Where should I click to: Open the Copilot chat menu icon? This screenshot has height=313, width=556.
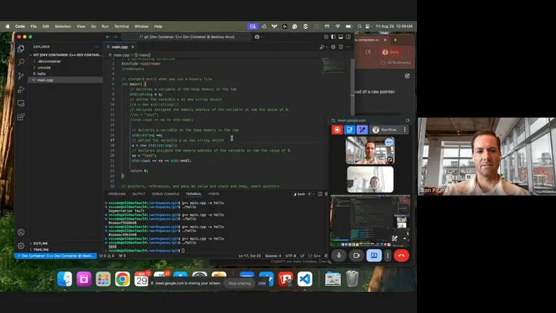point(258,36)
